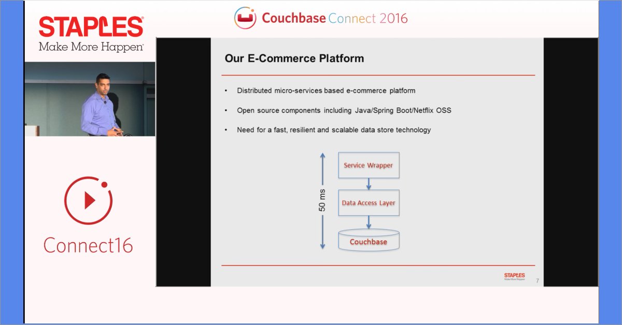Click the "Couchbase Connect 2016" header text
This screenshot has width=622, height=325.
pos(335,18)
